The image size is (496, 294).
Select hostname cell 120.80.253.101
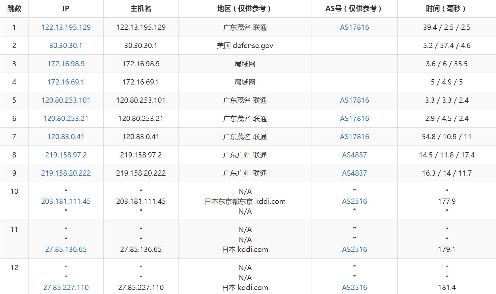141,100
